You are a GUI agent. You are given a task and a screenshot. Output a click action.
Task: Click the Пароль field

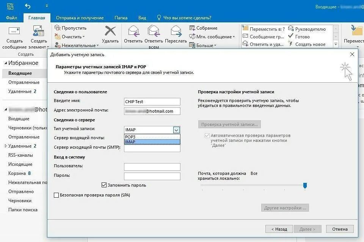pos(152,176)
